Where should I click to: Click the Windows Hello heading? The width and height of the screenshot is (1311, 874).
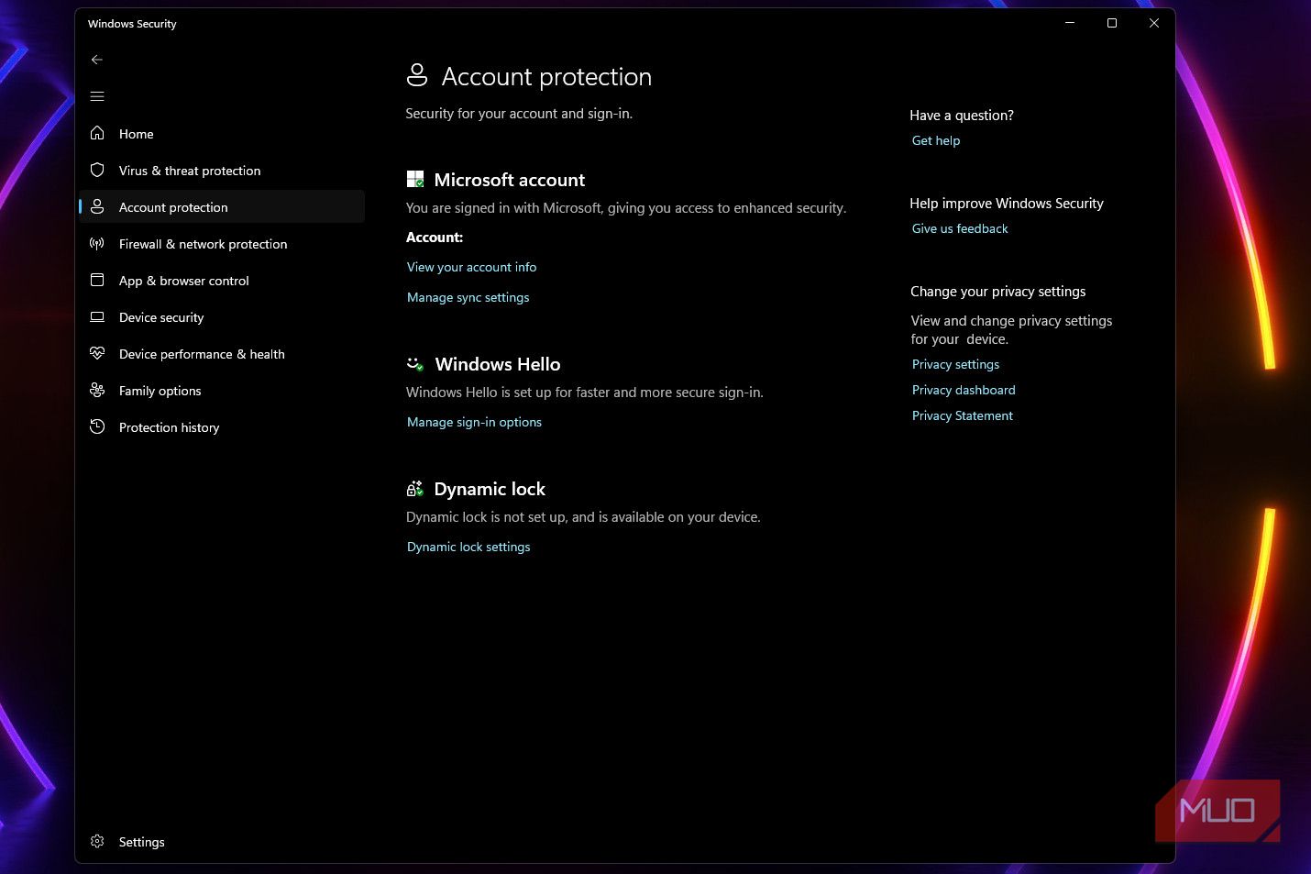coord(498,364)
